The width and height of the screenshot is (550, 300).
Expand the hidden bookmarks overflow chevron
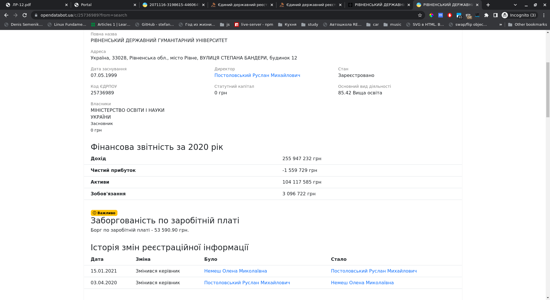pyautogui.click(x=501, y=25)
